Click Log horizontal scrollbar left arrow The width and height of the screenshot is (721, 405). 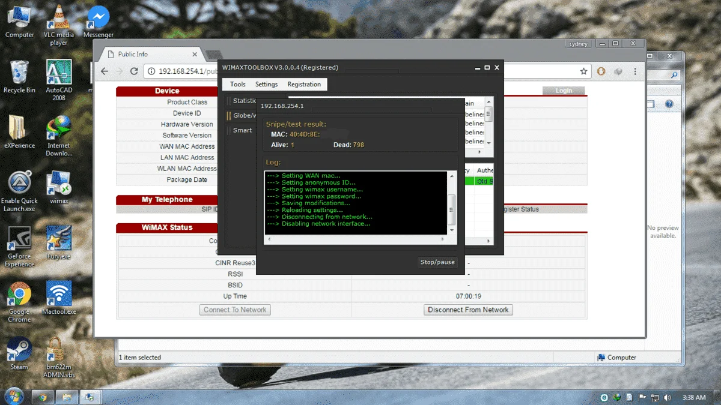point(269,239)
